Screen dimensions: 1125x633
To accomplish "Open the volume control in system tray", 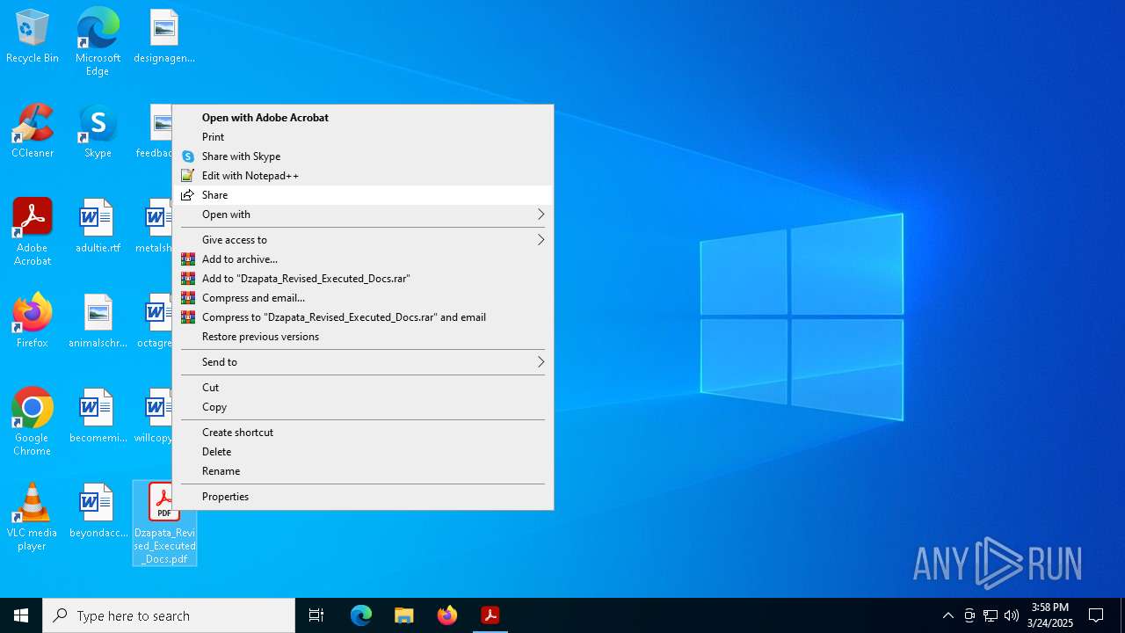I will pos(1012,615).
